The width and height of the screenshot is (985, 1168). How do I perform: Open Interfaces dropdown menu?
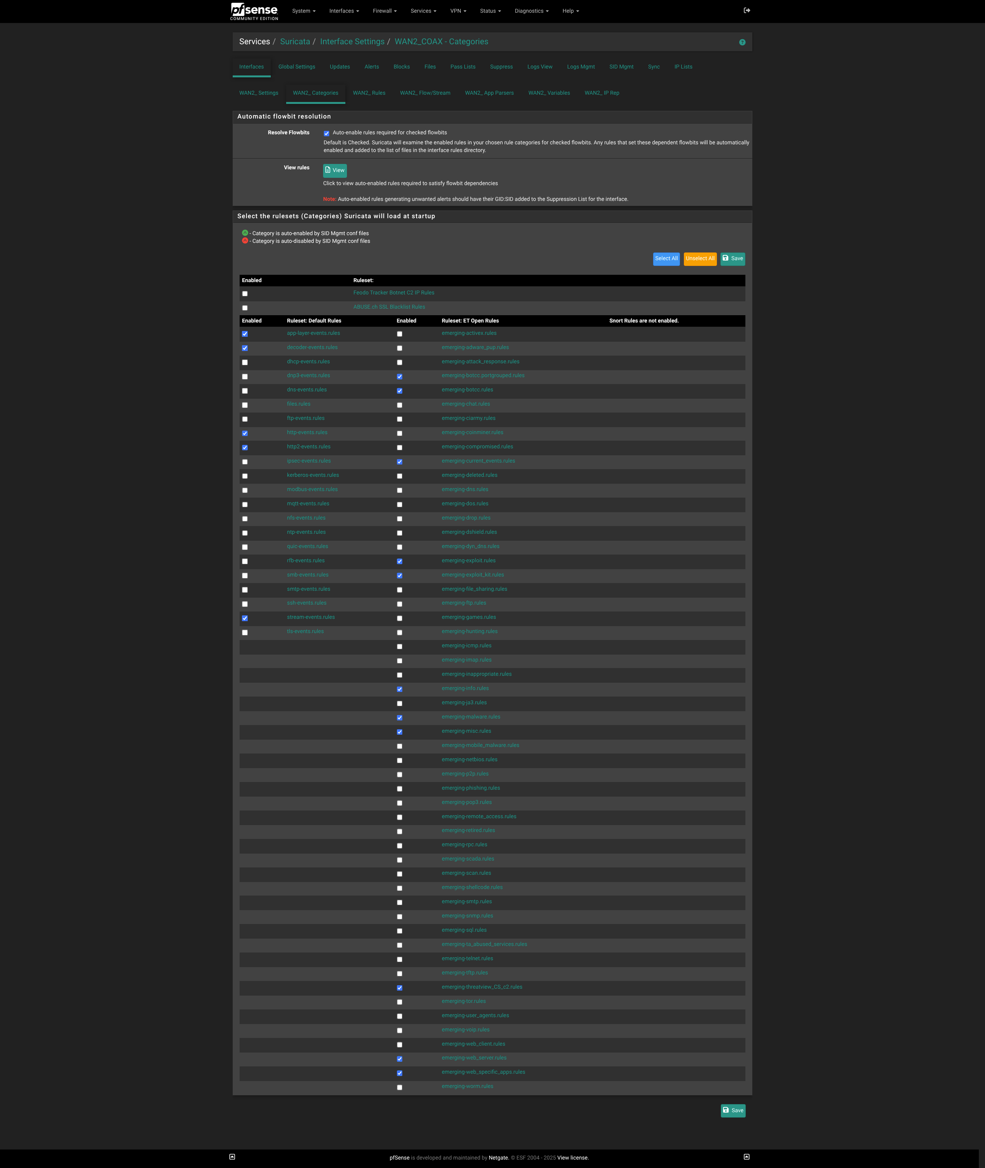pos(344,11)
